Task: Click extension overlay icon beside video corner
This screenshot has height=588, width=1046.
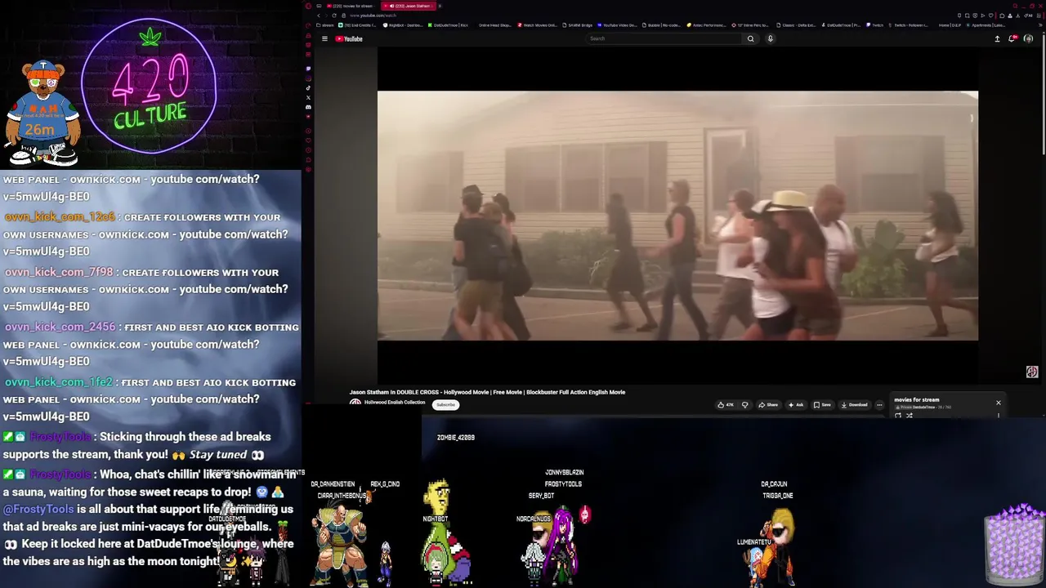Action: point(1032,372)
